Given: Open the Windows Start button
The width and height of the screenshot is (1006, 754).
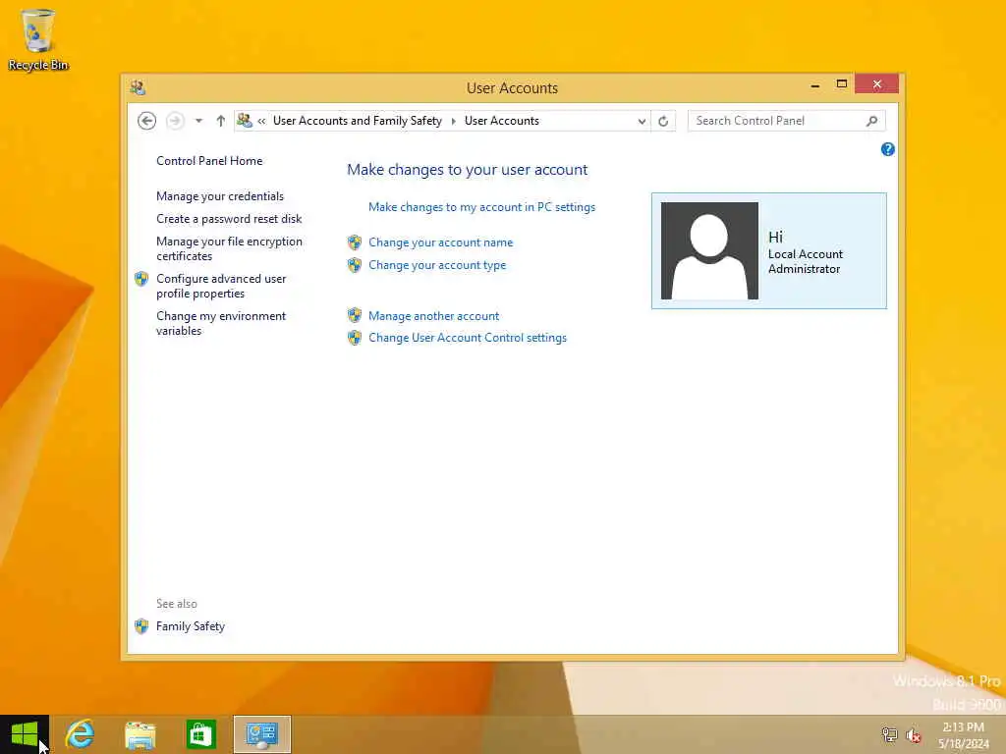Looking at the screenshot, I should [25, 734].
